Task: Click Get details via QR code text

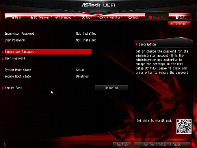Action: (154, 121)
